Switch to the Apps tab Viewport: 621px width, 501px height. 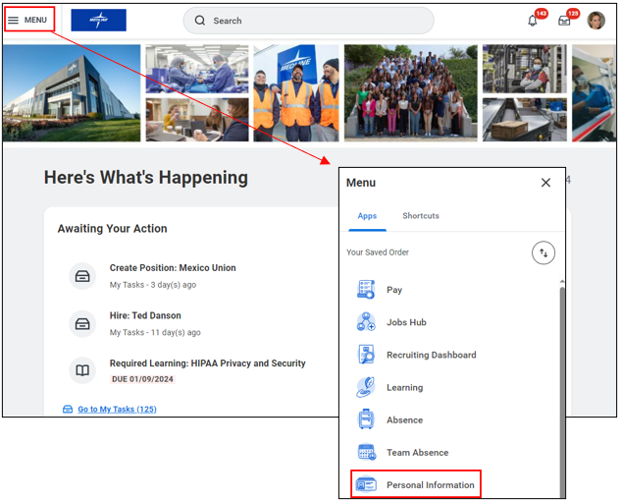coord(367,216)
